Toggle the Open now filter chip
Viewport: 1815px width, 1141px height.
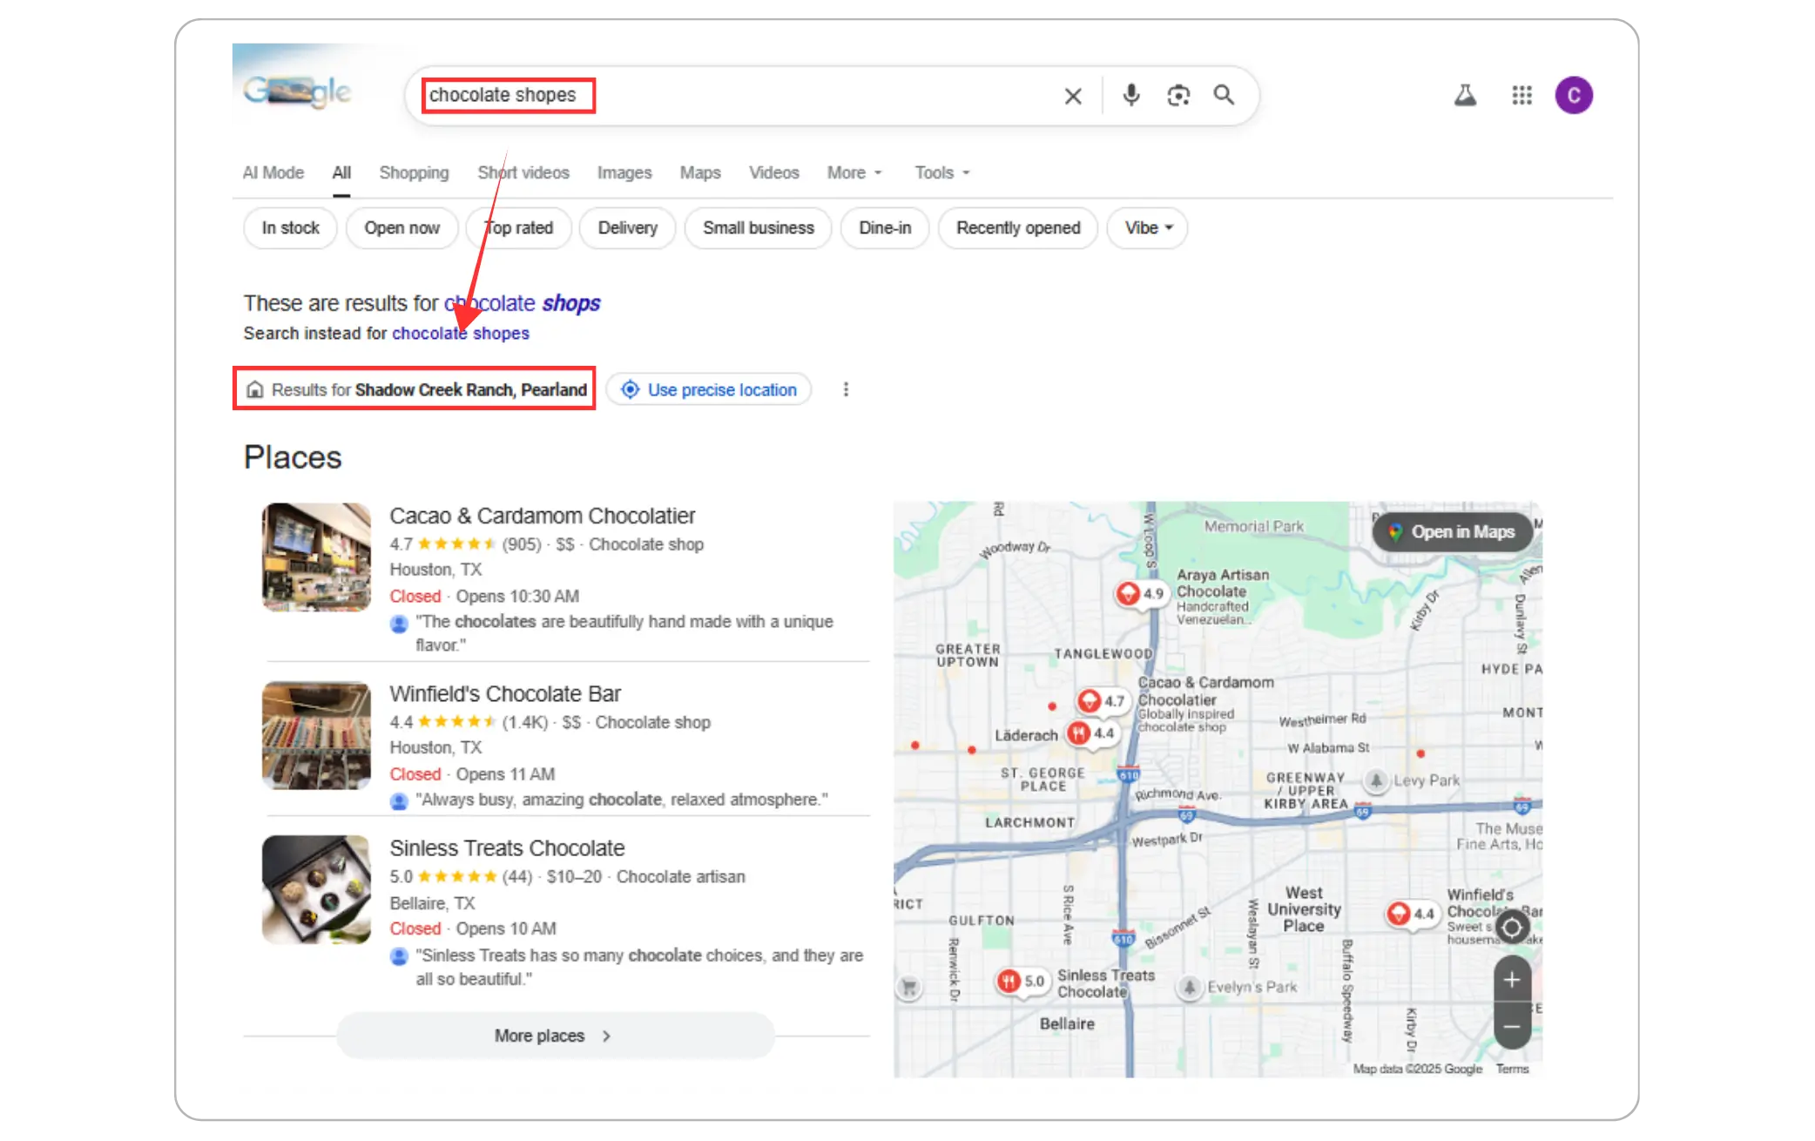tap(401, 228)
